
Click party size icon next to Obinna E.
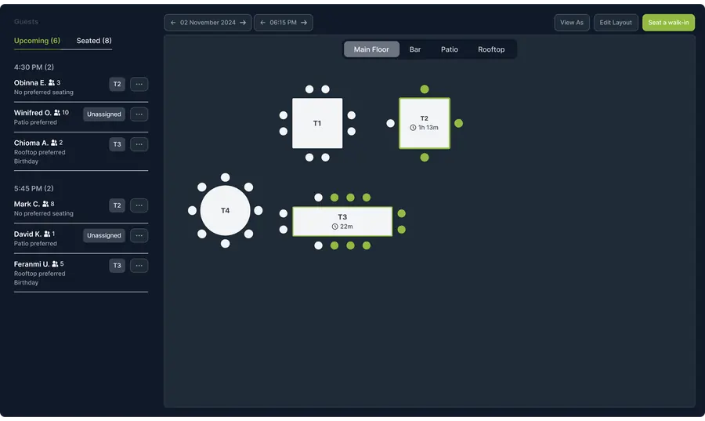51,83
